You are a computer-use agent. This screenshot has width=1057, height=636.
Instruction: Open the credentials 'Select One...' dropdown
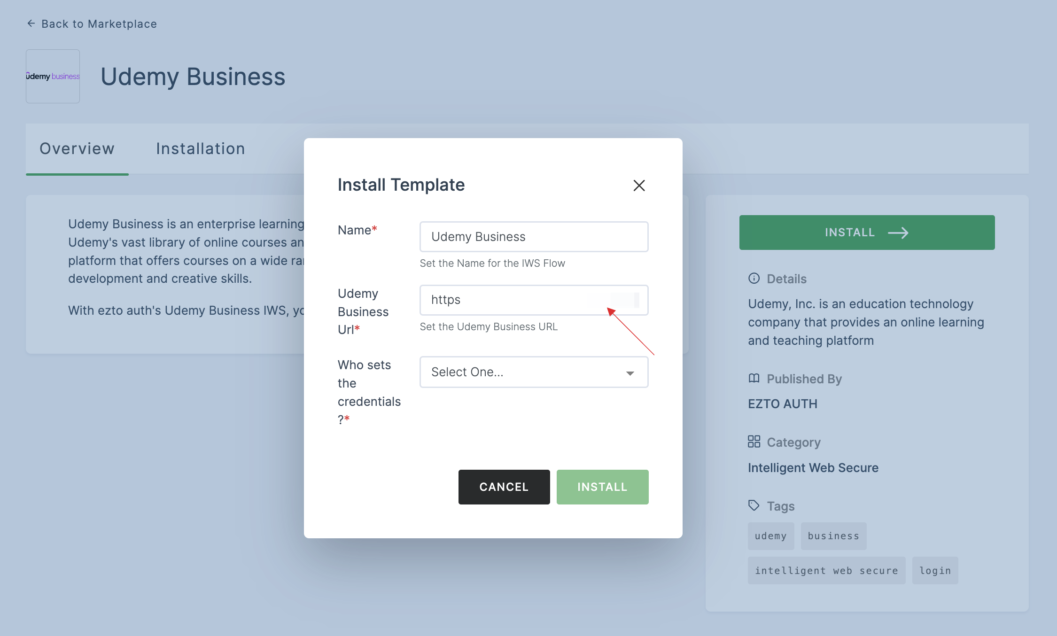tap(534, 372)
